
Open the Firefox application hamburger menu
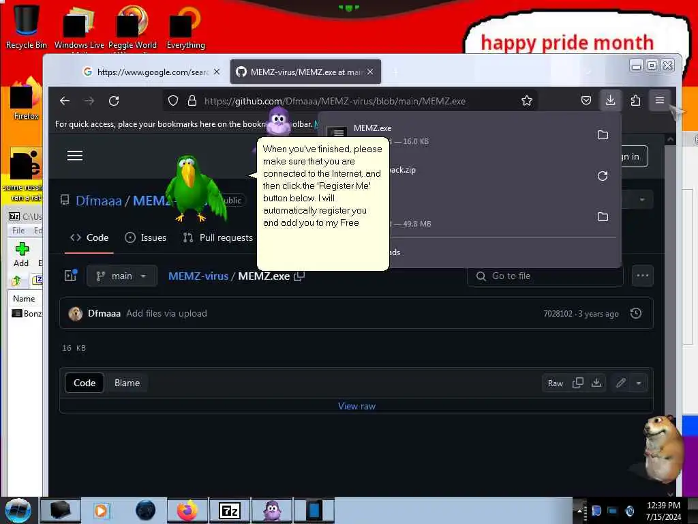tap(660, 101)
